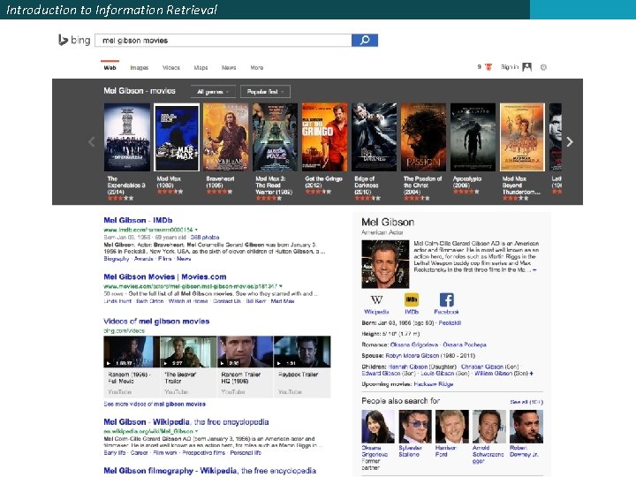This screenshot has width=636, height=477.
Task: Click the Sign in link
Action: tap(510, 67)
